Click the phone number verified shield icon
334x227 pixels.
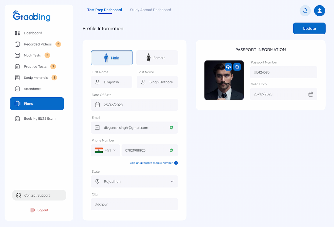(171, 150)
